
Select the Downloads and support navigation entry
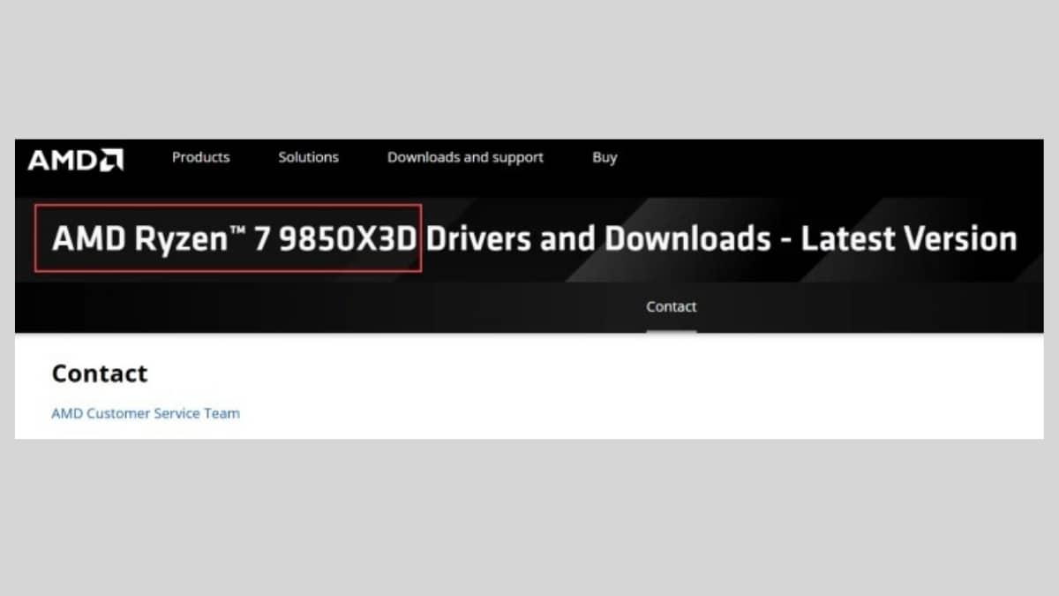[x=465, y=157]
